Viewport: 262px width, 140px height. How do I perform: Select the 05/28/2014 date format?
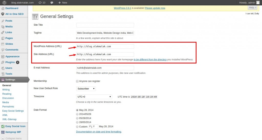(77, 118)
